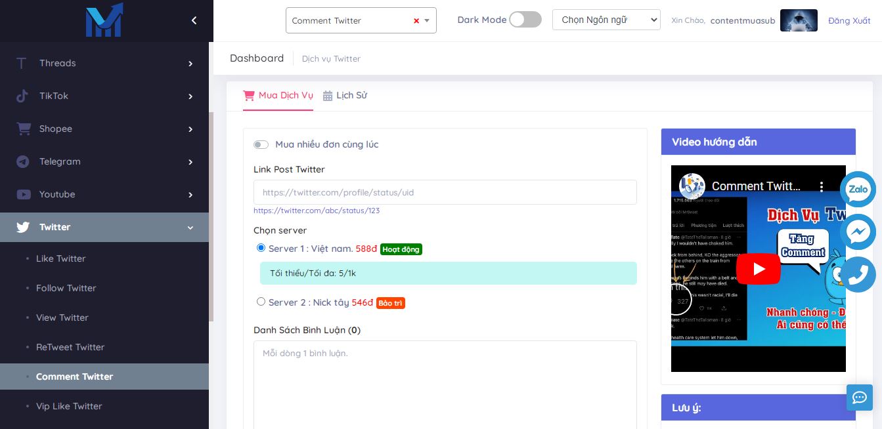Click Dịch vụ Twitter breadcrumb
The height and width of the screenshot is (429, 882).
tap(331, 58)
